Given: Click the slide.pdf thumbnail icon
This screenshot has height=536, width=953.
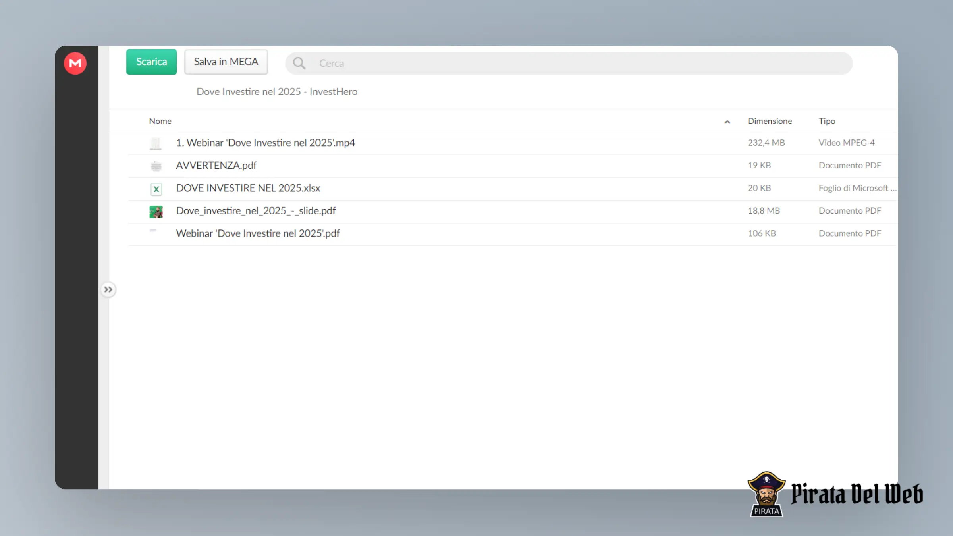Looking at the screenshot, I should 156,212.
